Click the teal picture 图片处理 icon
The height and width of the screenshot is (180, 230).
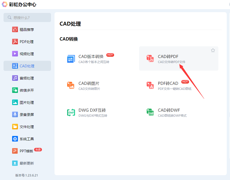pyautogui.click(x=15, y=102)
